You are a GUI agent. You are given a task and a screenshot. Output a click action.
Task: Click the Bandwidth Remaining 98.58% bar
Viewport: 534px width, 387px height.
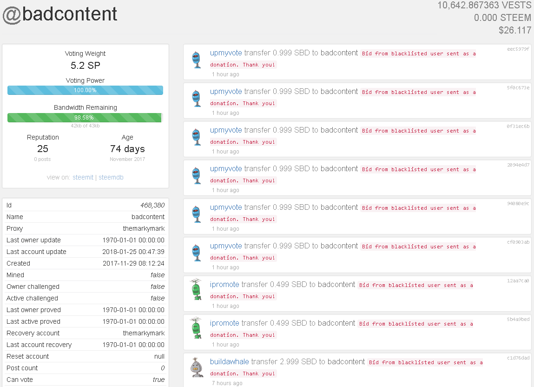coord(85,118)
